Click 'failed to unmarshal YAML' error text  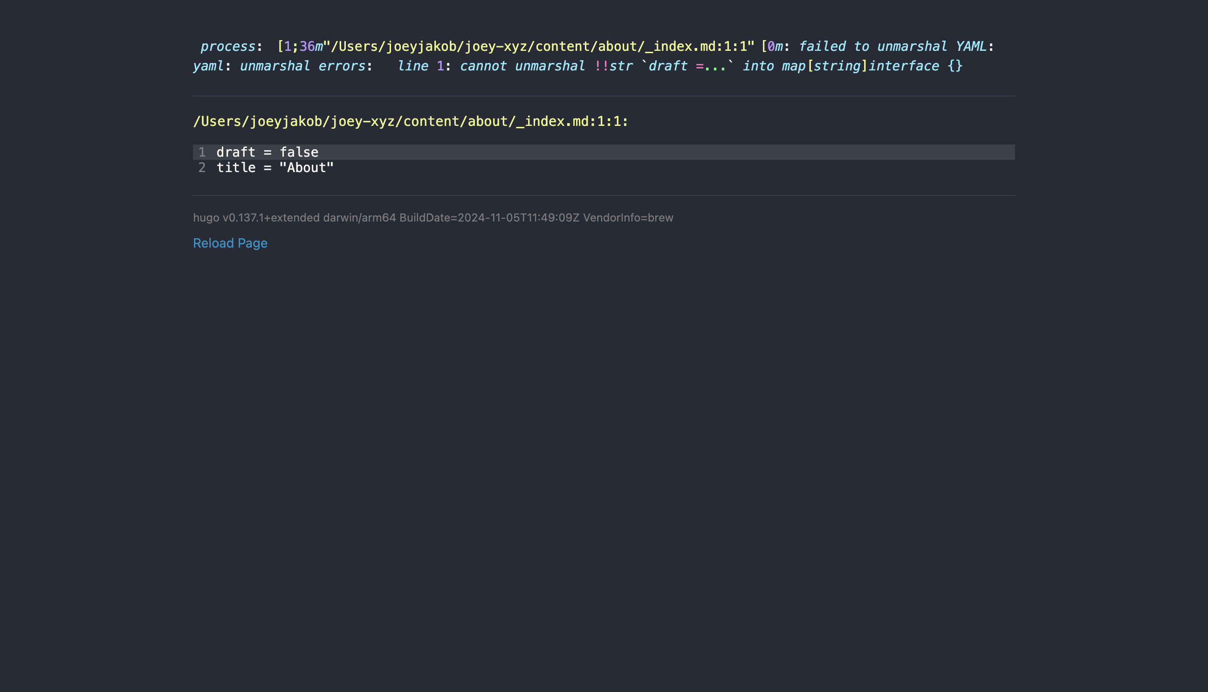(892, 47)
